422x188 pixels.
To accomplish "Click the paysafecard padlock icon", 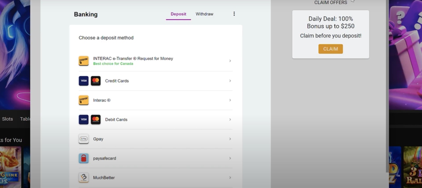I will pos(84,158).
